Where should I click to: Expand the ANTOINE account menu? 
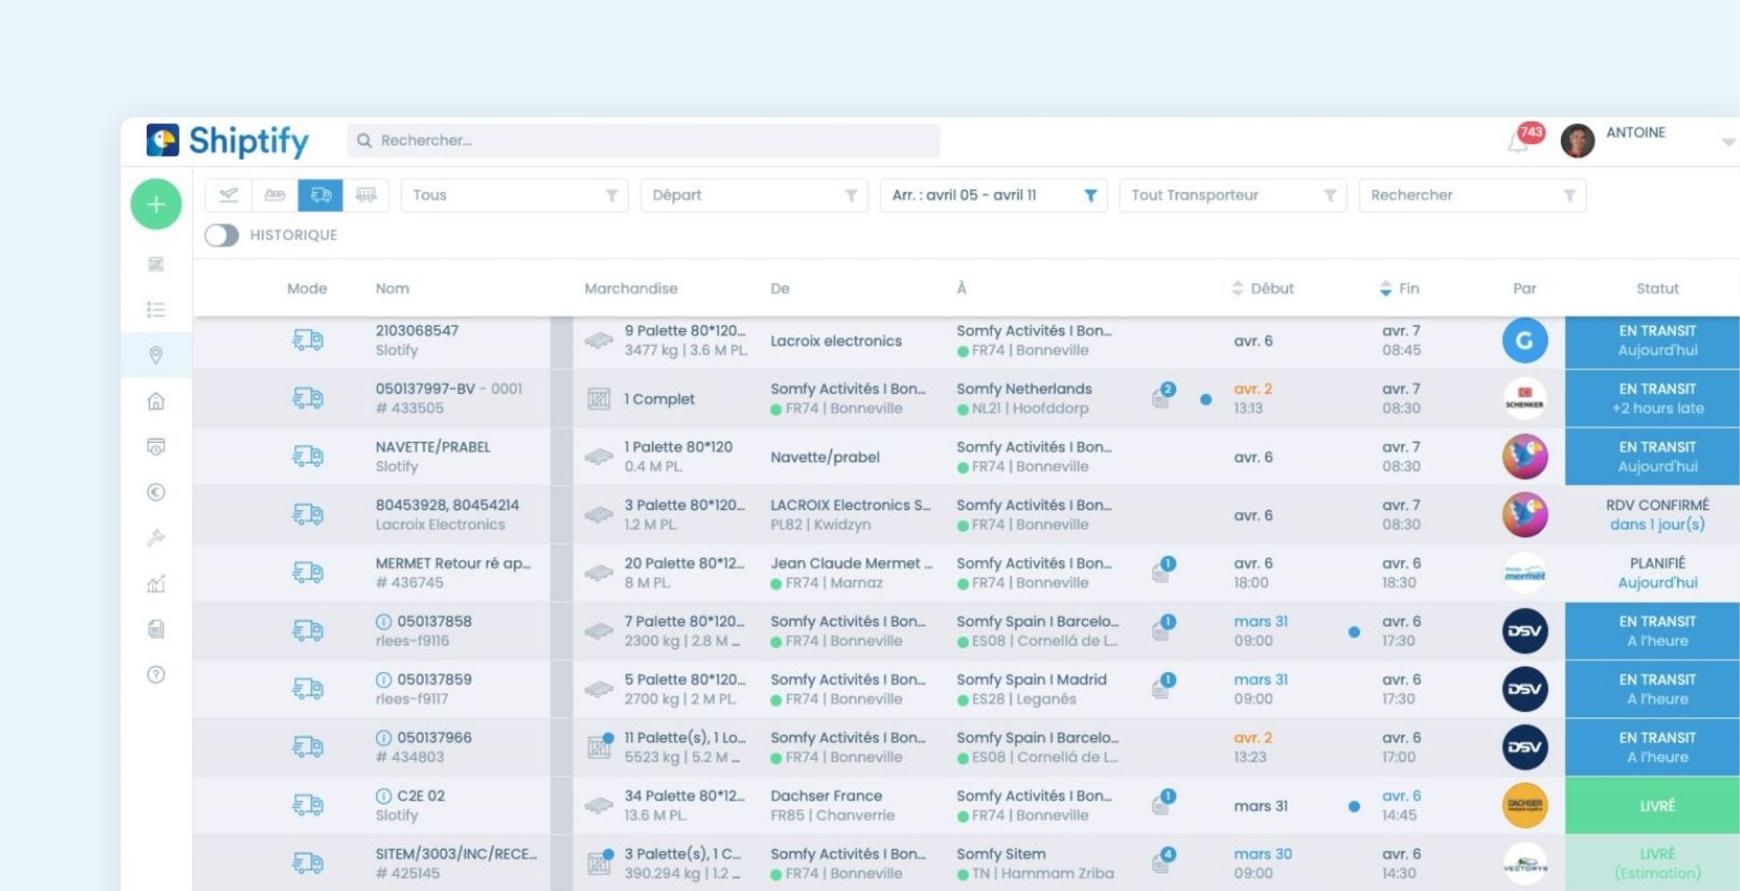tap(1726, 140)
